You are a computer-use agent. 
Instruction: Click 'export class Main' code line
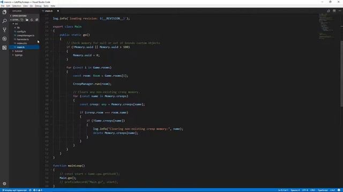tap(67, 27)
